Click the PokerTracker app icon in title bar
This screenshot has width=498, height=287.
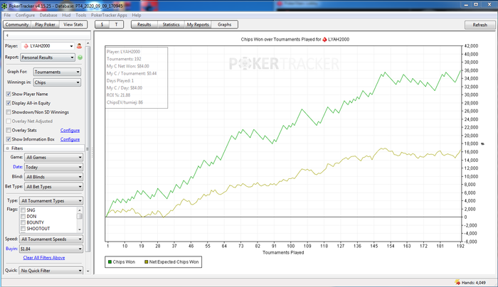[x=4, y=6]
